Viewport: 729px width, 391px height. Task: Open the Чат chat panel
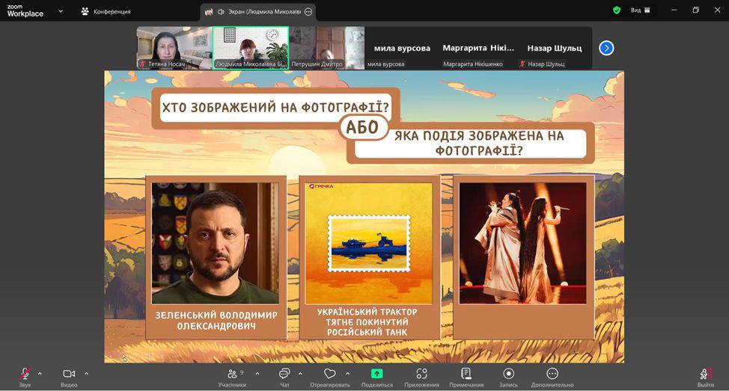(x=284, y=374)
